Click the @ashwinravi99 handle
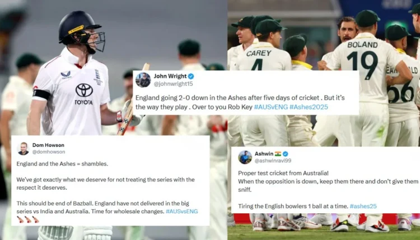This screenshot has height=240, width=420. coord(273,161)
